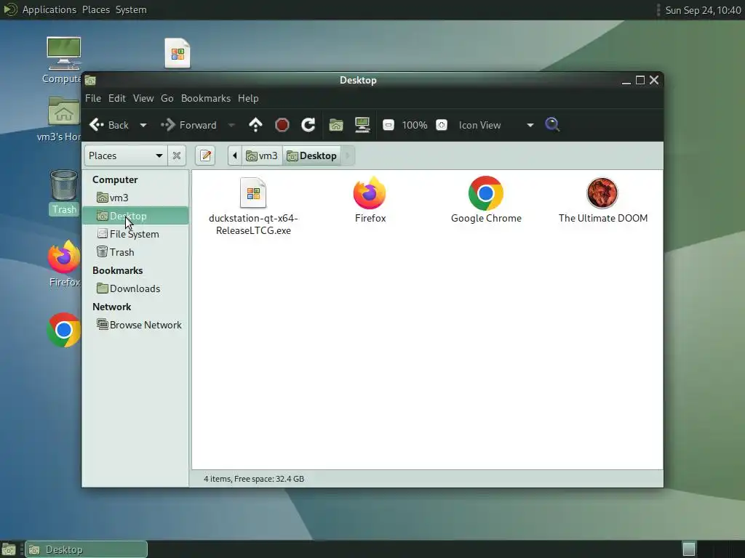
Task: Select Trash in the sidebar
Action: click(136, 252)
